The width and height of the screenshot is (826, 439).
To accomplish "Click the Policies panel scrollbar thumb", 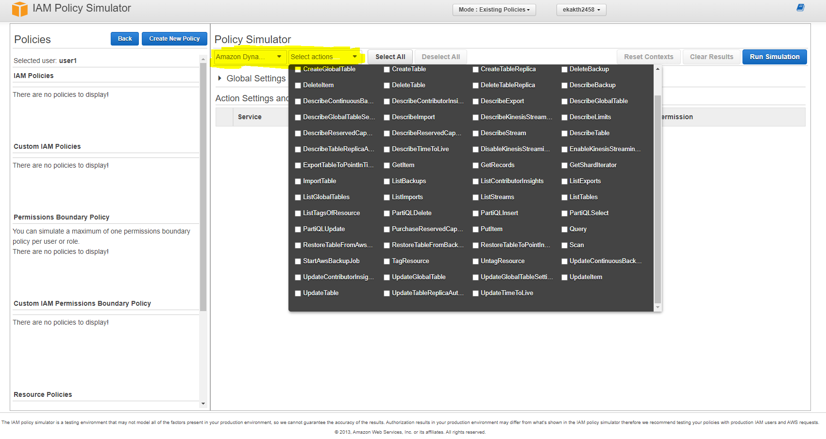I will point(203,187).
